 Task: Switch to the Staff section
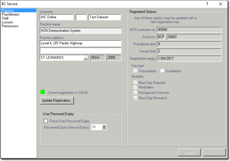point(5,18)
